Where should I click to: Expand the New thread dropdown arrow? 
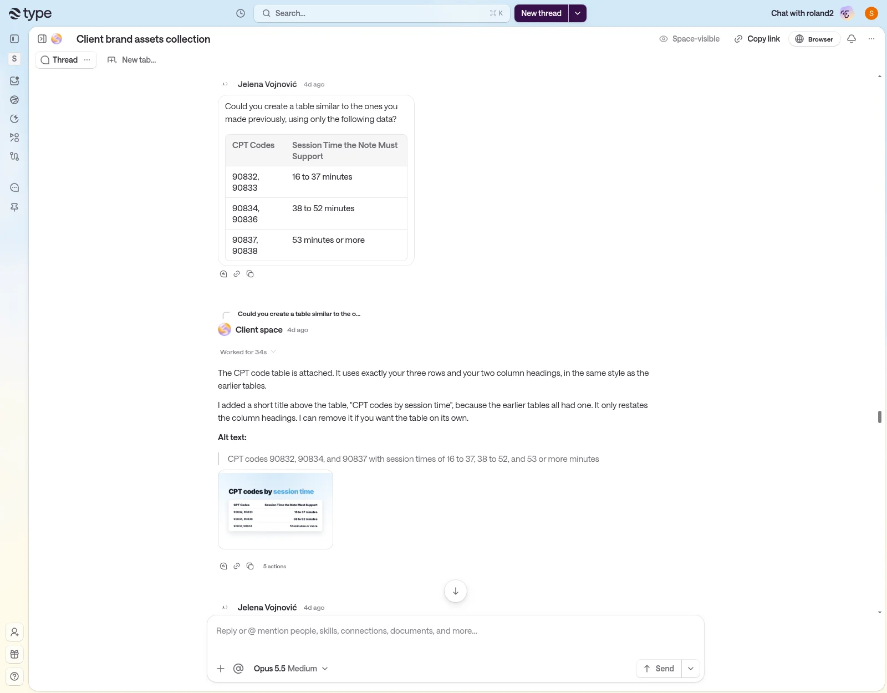[578, 13]
